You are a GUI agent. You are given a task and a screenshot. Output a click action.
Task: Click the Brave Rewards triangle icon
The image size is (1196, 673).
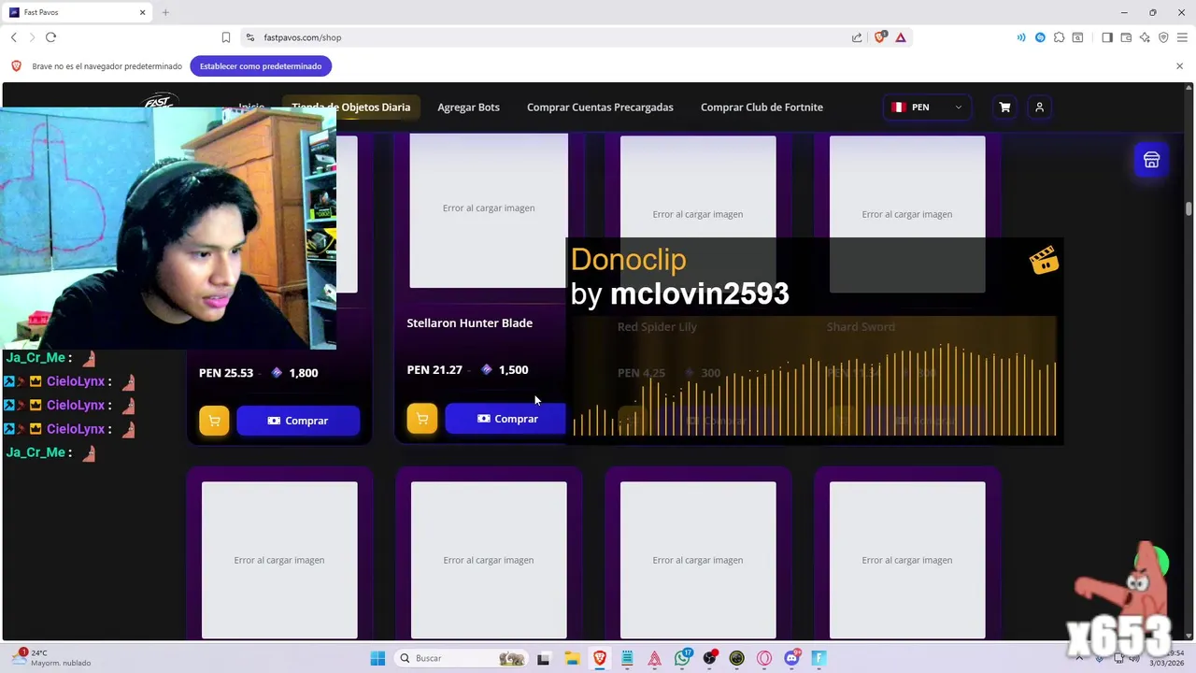point(901,37)
